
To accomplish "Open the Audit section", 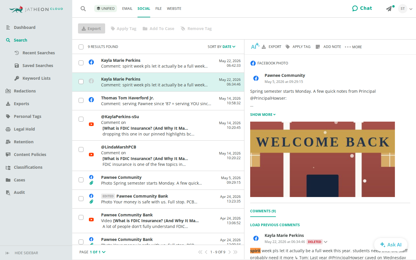I will [x=19, y=192].
